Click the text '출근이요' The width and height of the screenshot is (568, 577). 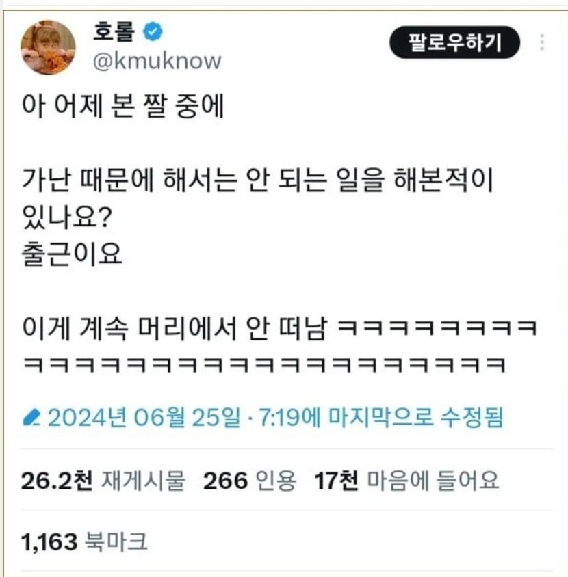[x=72, y=254]
